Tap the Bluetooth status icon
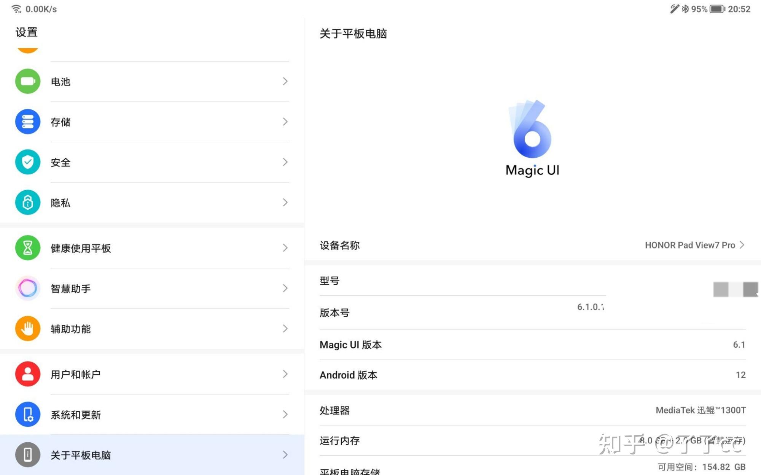Screen dimensions: 761x475 pos(685,9)
